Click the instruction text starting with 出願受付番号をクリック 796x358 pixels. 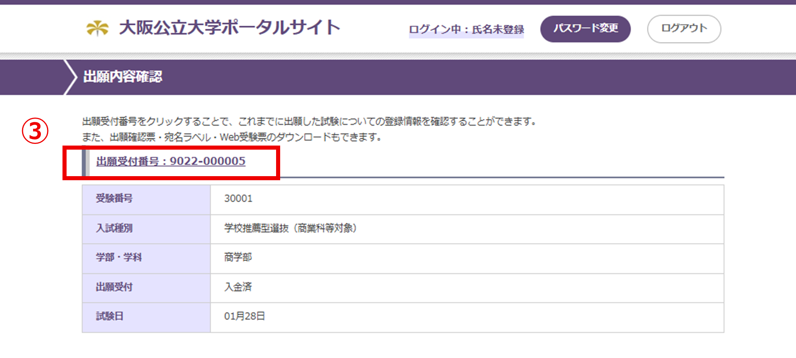[x=309, y=122]
